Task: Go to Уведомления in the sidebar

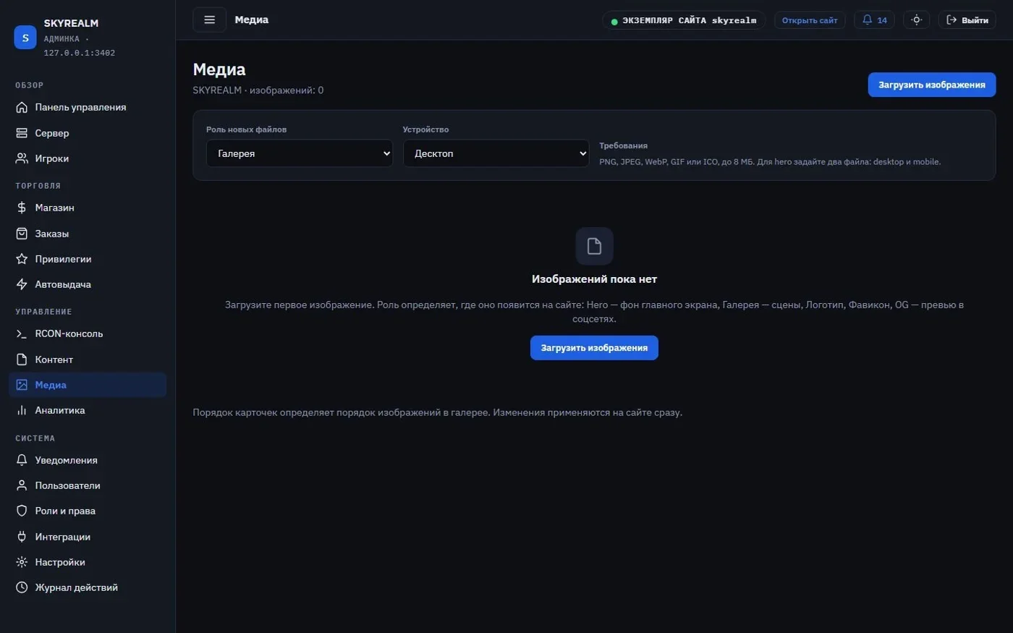Action: 88,460
